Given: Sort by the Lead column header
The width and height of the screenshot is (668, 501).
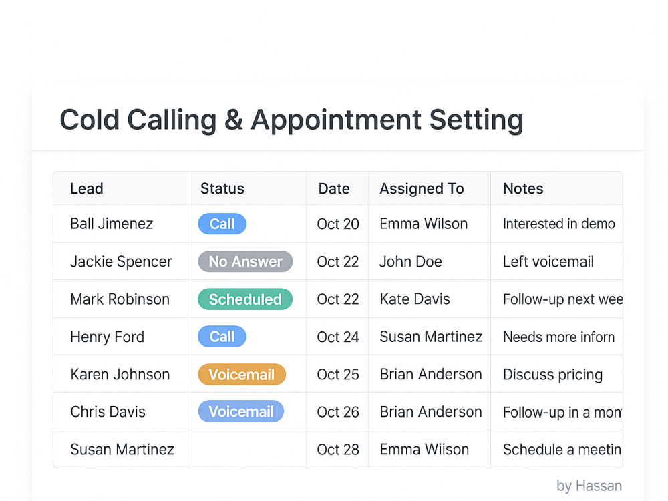Looking at the screenshot, I should click(86, 188).
